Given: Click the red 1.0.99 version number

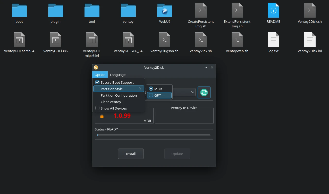Looking at the screenshot, I should [122, 116].
